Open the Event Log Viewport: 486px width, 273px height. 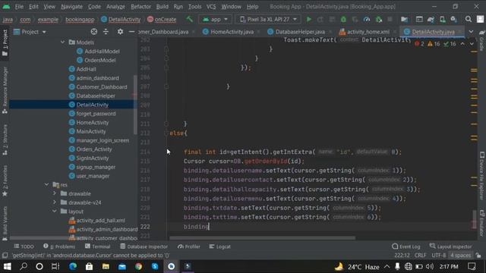click(x=406, y=246)
